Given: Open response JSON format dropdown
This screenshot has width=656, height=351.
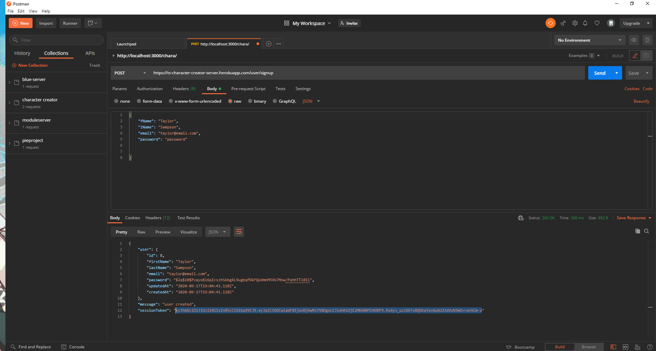Looking at the screenshot, I should coord(218,232).
